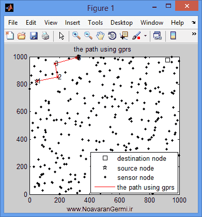Select the Edit Plot arrow tool
Viewport: 202px width, 217px height.
pyautogui.click(x=61, y=36)
